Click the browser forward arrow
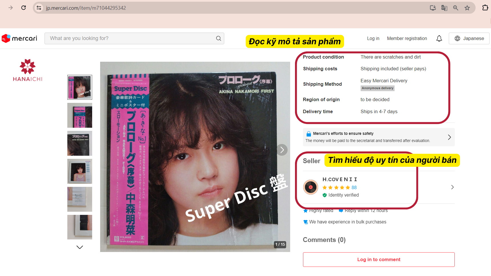491x276 pixels. [x=11, y=8]
